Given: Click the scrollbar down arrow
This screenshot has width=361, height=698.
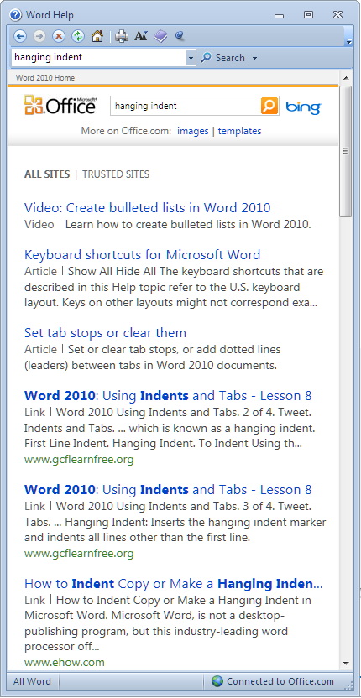Looking at the screenshot, I should tap(345, 664).
